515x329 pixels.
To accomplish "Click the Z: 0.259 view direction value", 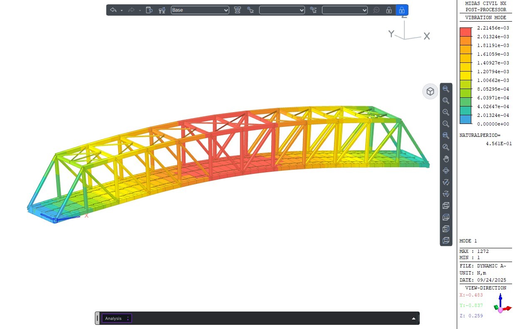I will pos(471,316).
